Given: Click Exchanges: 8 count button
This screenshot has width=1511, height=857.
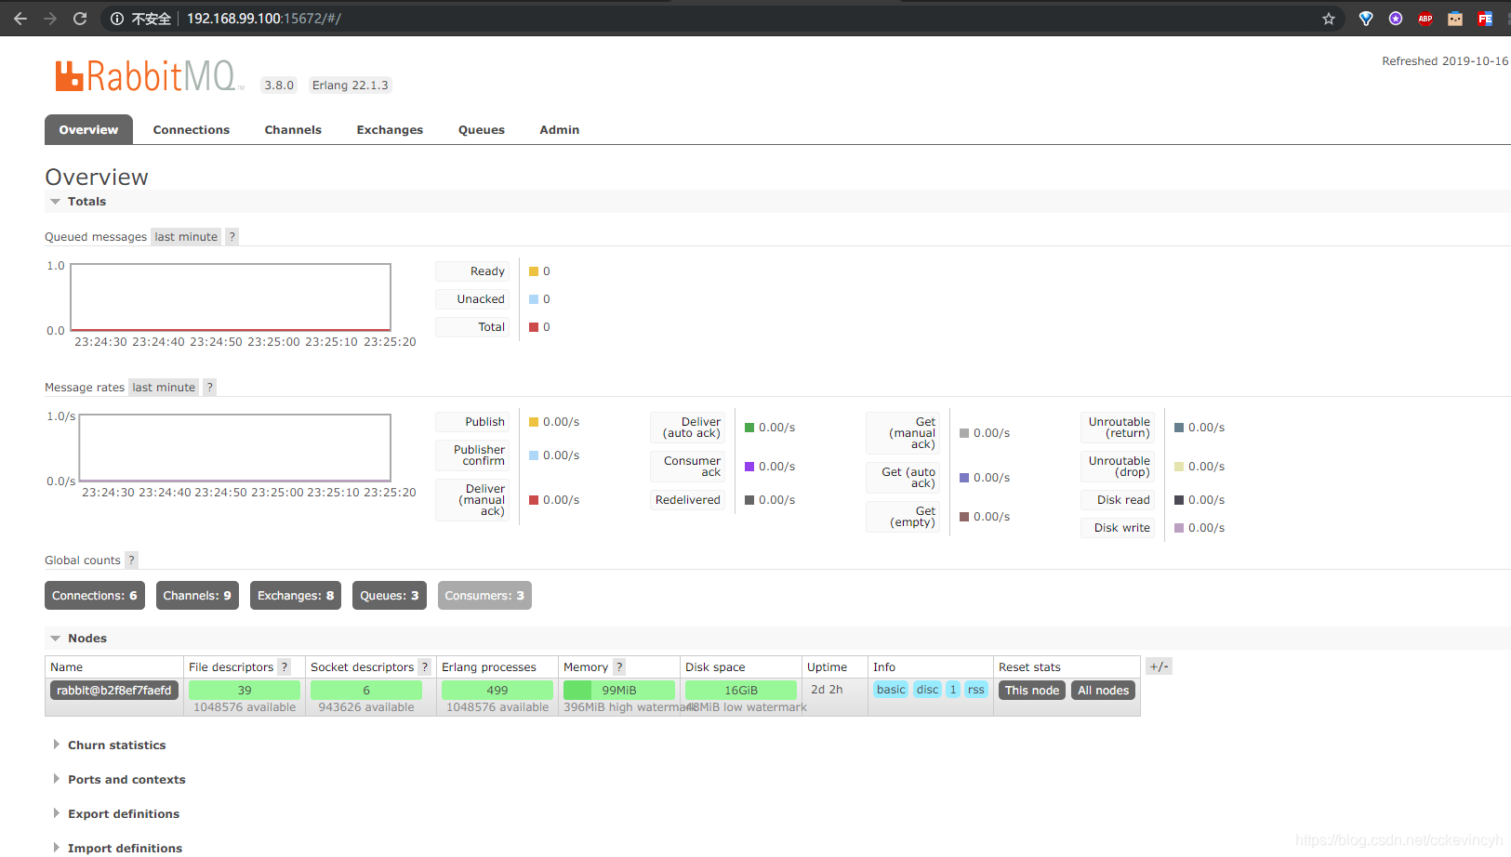Looking at the screenshot, I should point(296,596).
